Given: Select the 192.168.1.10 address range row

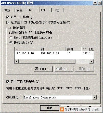Looking at the screenshot, I should tap(54, 53).
